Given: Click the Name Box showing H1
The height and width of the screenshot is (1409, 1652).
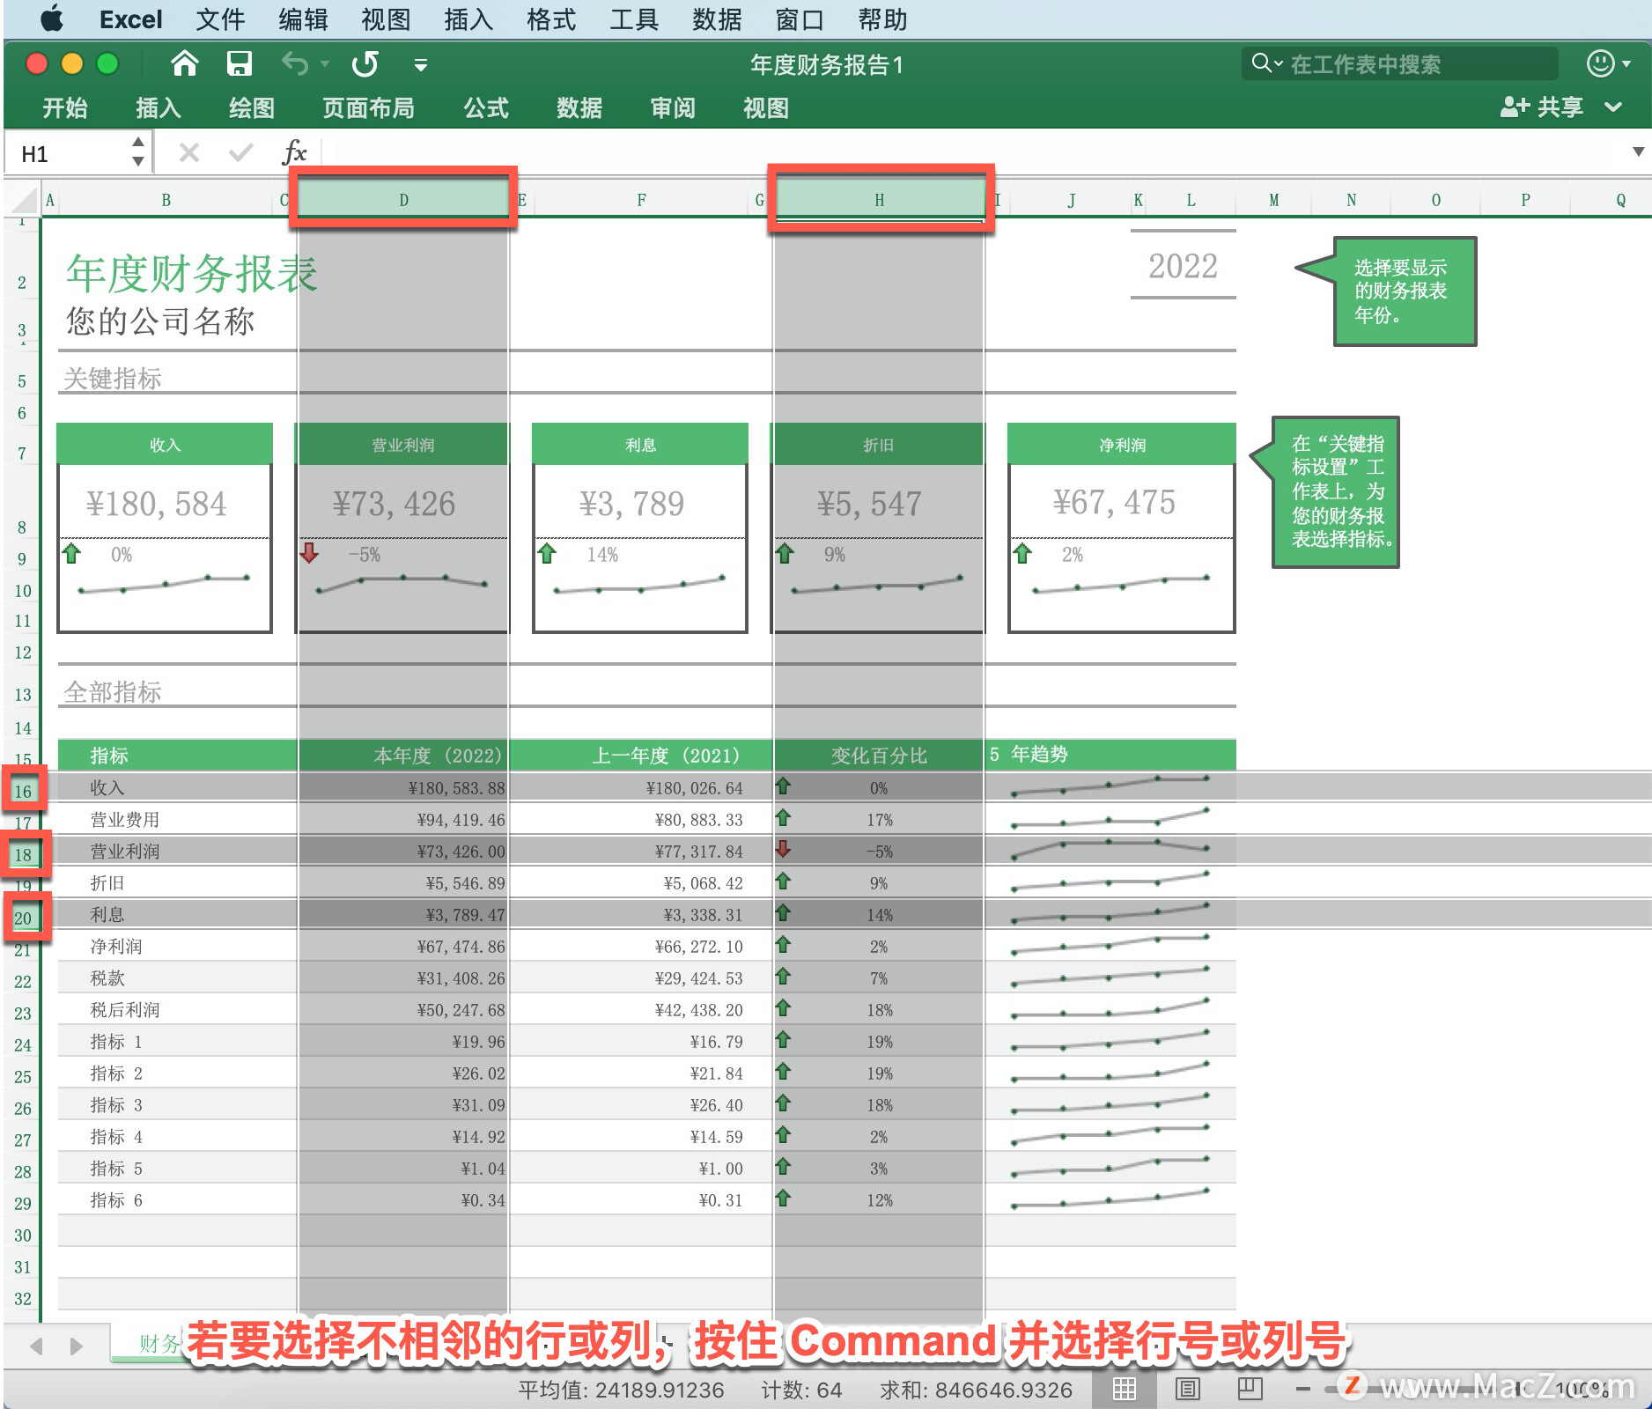Looking at the screenshot, I should (x=67, y=154).
